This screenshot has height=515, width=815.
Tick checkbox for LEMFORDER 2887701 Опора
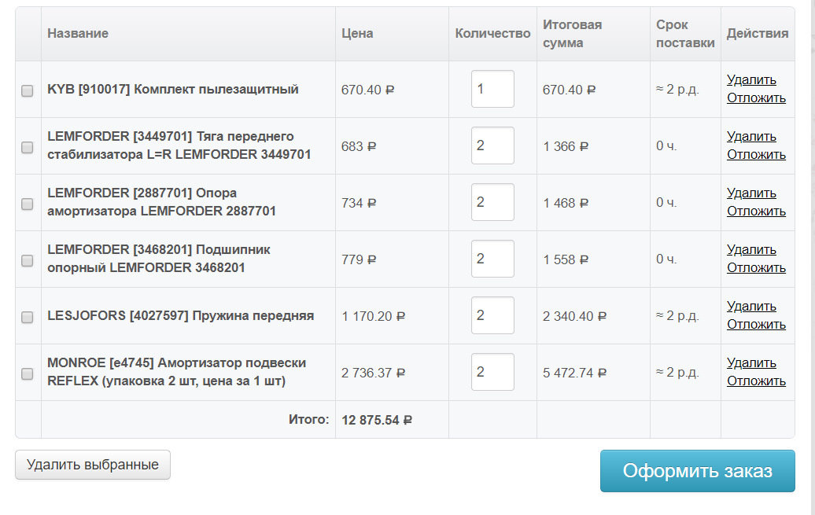(x=27, y=204)
